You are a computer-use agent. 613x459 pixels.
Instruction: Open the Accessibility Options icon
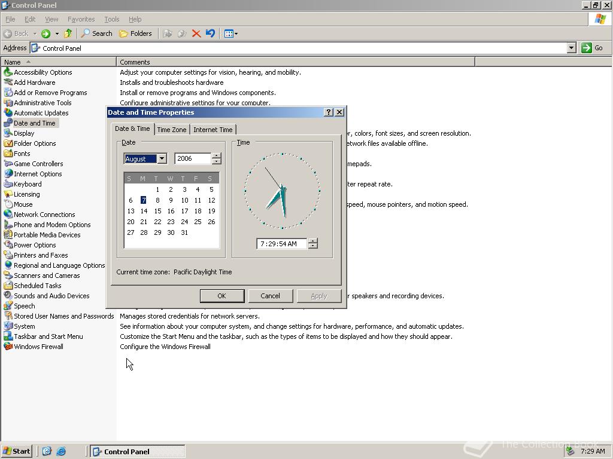(8, 72)
